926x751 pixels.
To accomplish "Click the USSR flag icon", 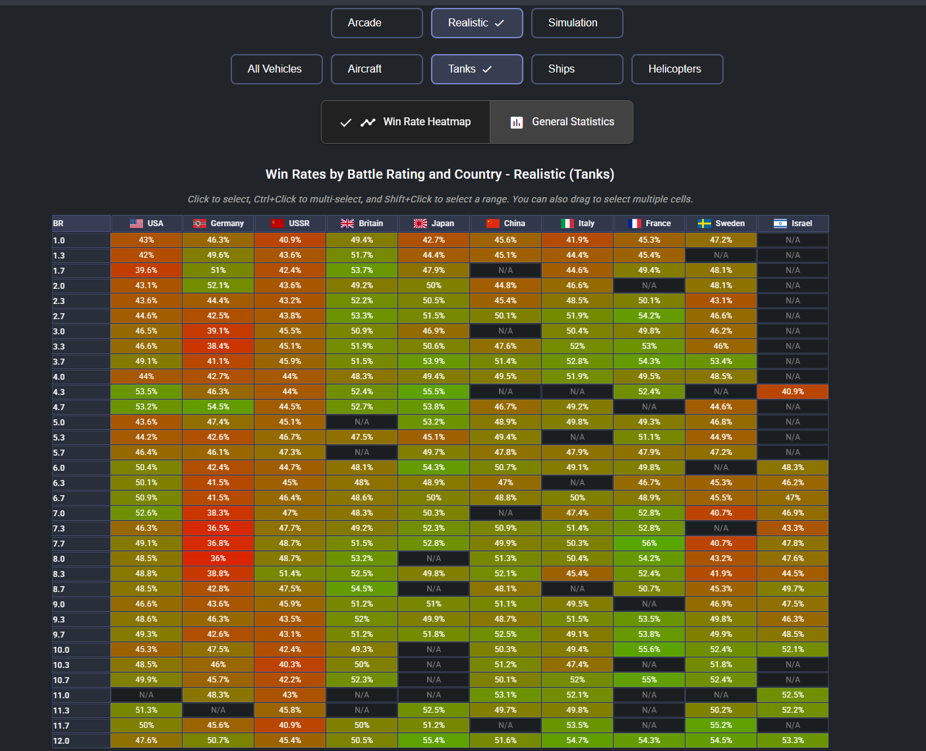I will (278, 224).
